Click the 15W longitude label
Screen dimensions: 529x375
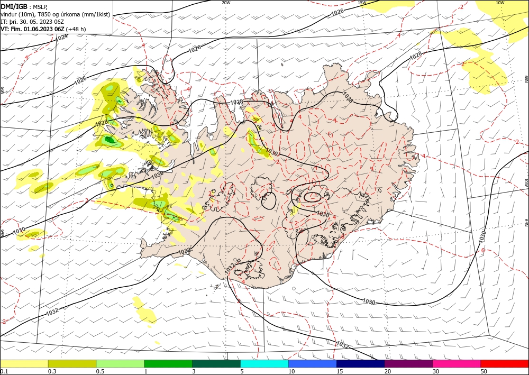click(x=362, y=3)
